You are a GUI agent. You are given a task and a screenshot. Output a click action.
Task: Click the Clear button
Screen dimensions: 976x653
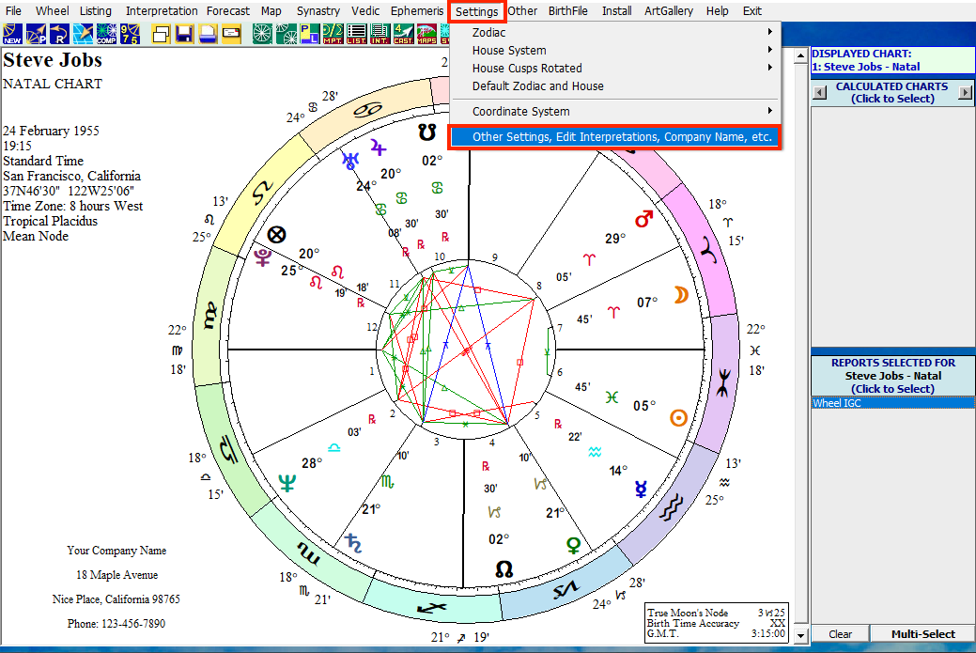(x=841, y=633)
